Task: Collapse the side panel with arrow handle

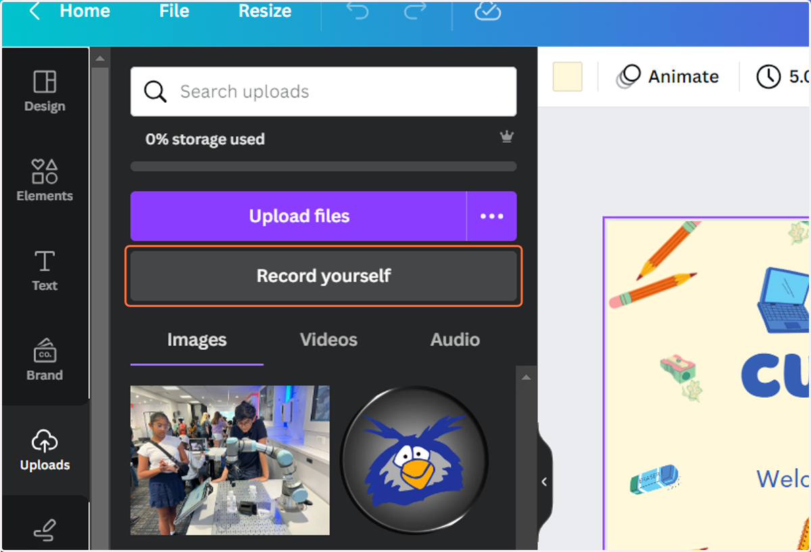Action: pos(545,482)
